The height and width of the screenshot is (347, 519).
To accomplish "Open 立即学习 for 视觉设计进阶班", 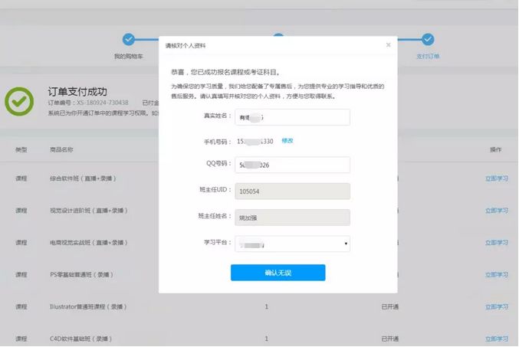I will [x=496, y=210].
